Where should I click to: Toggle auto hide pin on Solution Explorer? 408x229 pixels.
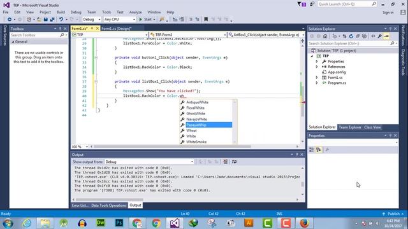click(390, 29)
